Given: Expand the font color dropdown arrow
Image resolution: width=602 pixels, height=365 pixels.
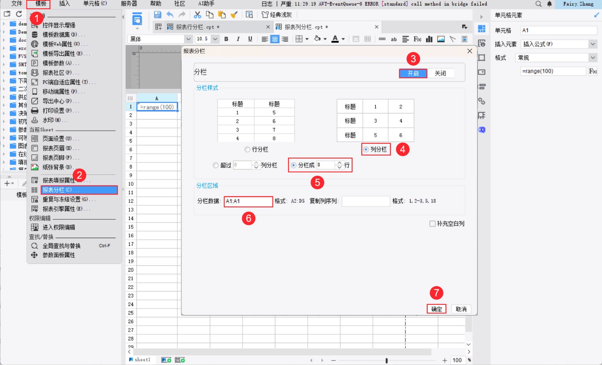Looking at the screenshot, I should pyautogui.click(x=343, y=39).
